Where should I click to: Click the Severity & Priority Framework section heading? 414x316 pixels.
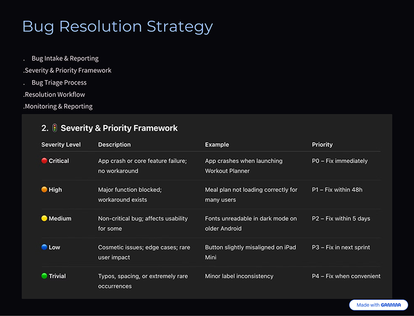(x=119, y=128)
